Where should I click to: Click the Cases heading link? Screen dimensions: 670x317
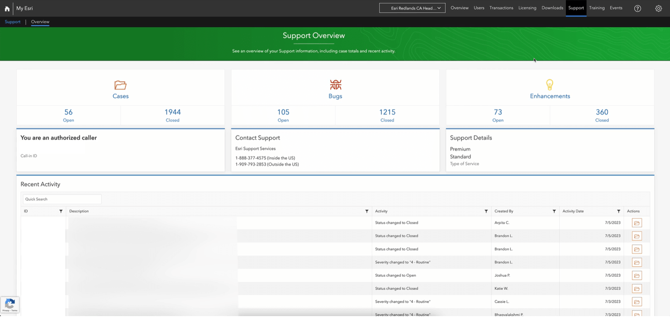120,96
